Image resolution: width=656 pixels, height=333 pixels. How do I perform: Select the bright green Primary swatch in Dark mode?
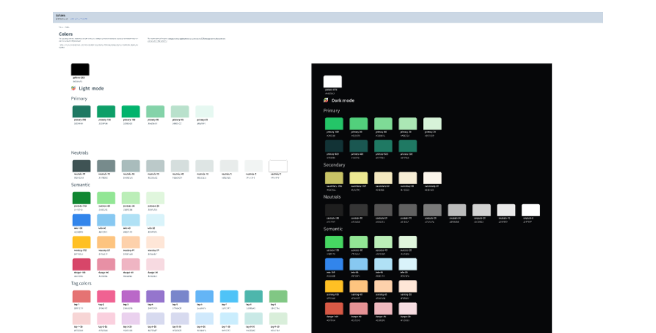click(x=334, y=124)
